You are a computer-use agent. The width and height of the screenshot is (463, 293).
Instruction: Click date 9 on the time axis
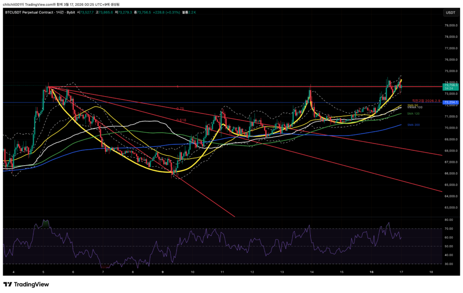click(x=162, y=272)
